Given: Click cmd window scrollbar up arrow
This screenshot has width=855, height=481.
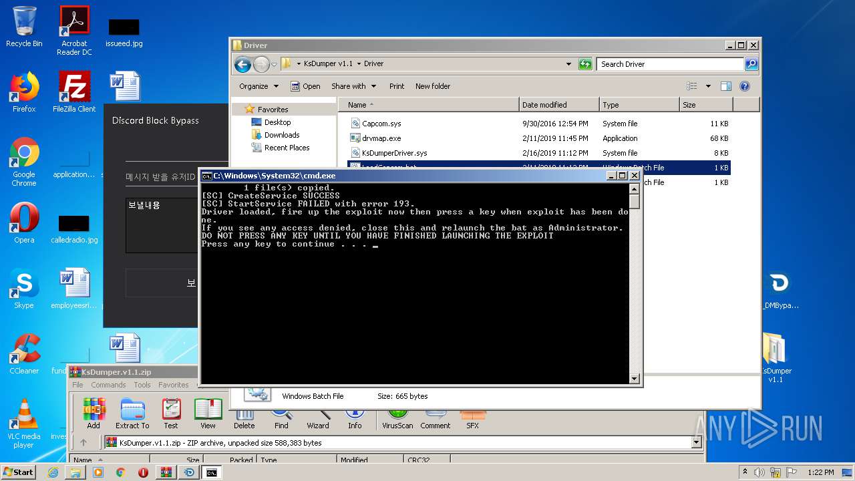Looking at the screenshot, I should pos(635,189).
